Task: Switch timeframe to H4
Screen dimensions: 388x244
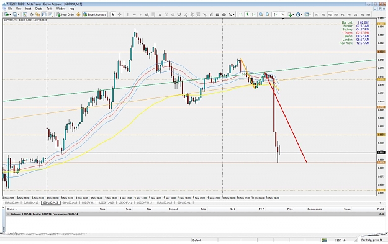Action: [x=349, y=15]
